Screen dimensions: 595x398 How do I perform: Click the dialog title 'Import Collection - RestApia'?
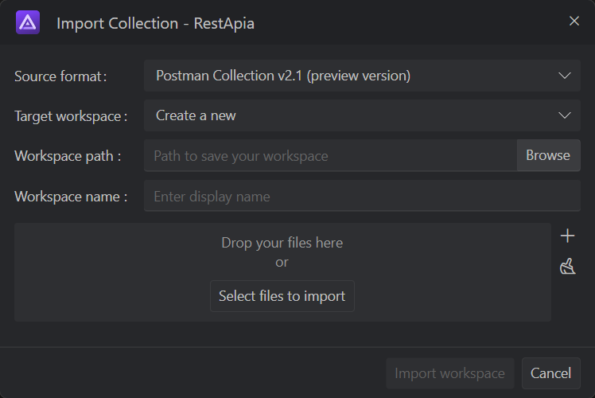point(155,23)
